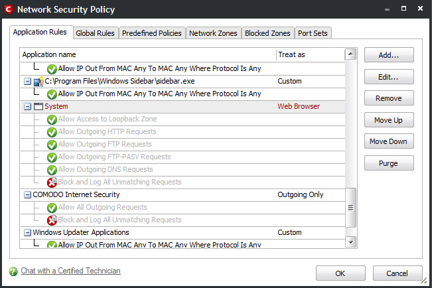Click Custom value in sidebar.exe row
The width and height of the screenshot is (432, 288).
[289, 82]
